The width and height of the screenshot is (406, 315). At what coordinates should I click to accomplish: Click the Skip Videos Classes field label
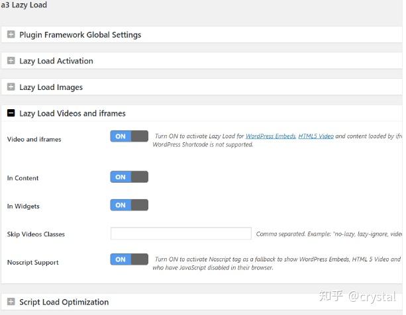[x=36, y=234]
